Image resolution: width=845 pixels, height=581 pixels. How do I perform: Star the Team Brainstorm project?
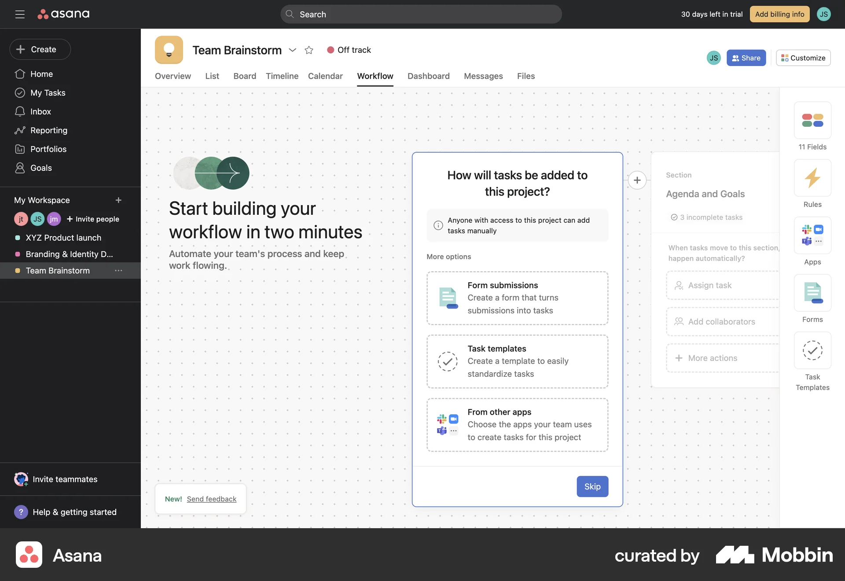click(309, 50)
